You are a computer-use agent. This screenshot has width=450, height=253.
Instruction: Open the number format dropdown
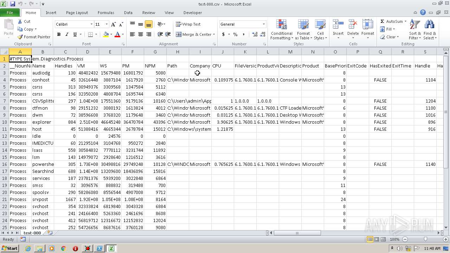click(x=264, y=24)
